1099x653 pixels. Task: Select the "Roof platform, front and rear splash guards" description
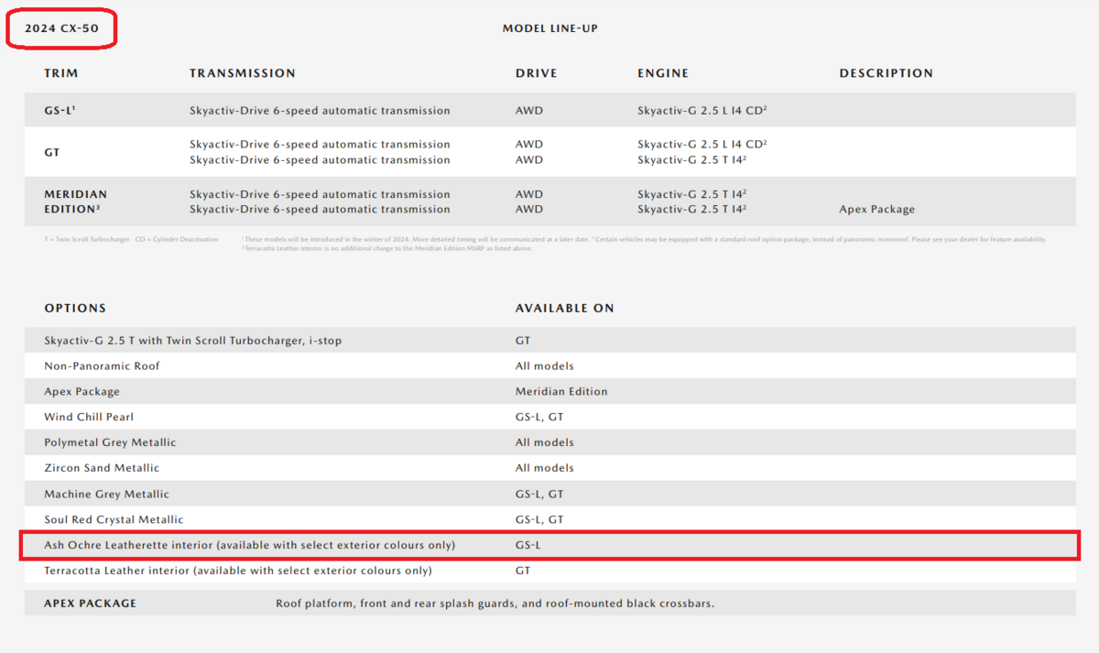[x=495, y=604]
